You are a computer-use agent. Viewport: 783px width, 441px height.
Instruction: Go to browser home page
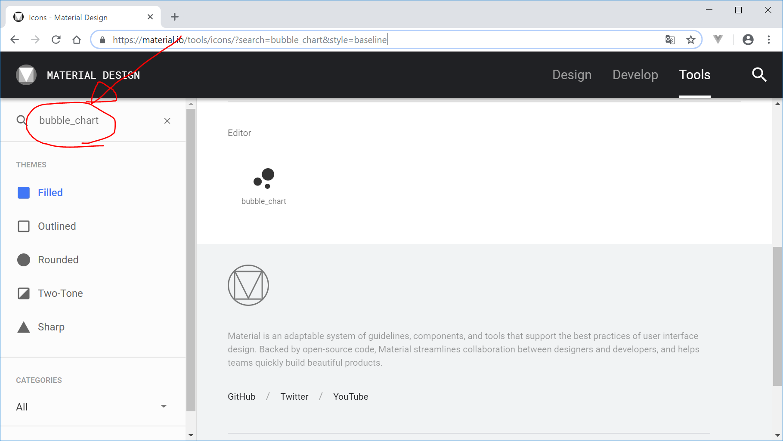[77, 40]
